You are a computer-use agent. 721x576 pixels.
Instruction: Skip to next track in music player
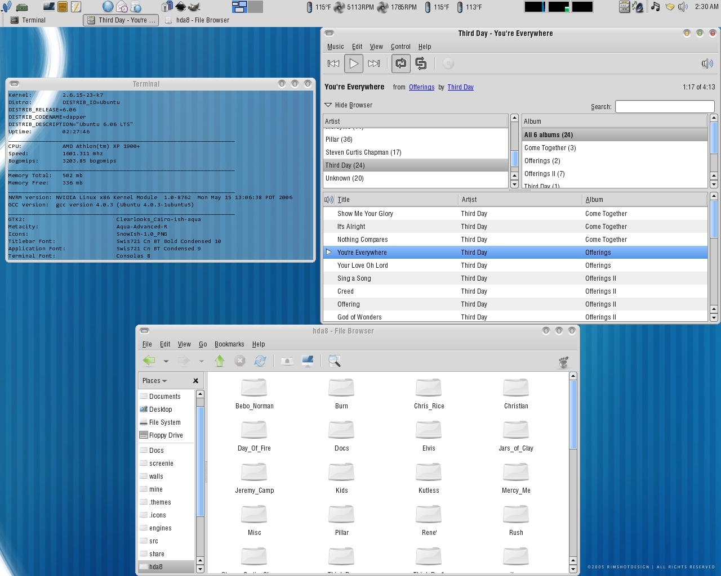374,64
